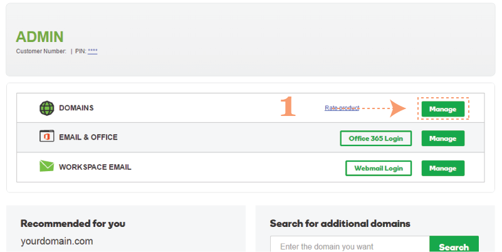
Task: Select the EMAIL & OFFICE row label
Action: 88,137
